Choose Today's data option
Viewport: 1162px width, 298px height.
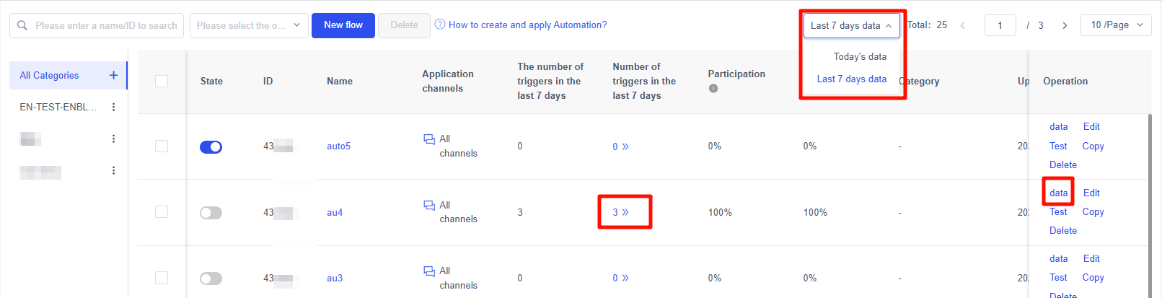coord(860,56)
